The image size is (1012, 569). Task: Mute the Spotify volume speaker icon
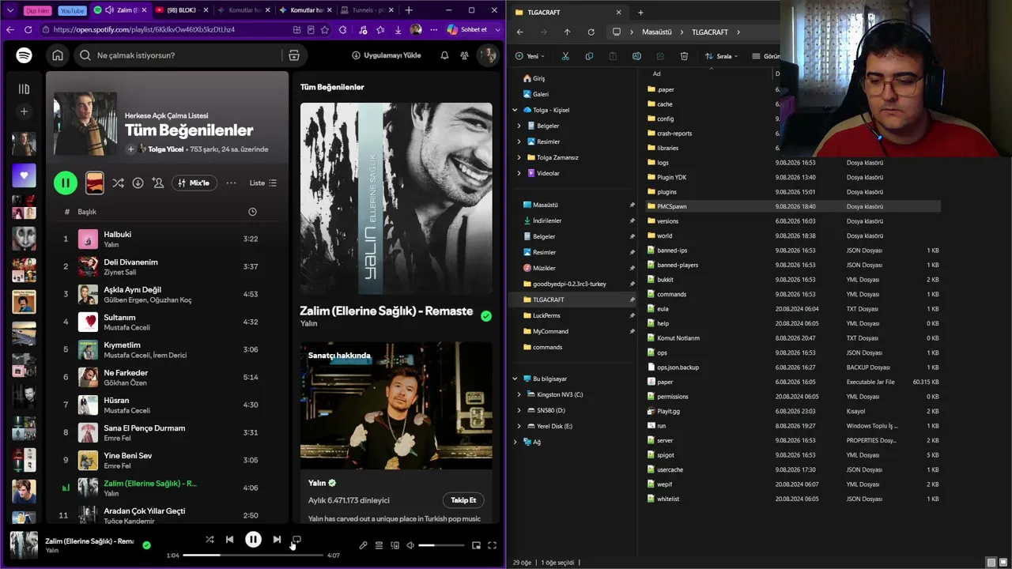[x=410, y=545]
